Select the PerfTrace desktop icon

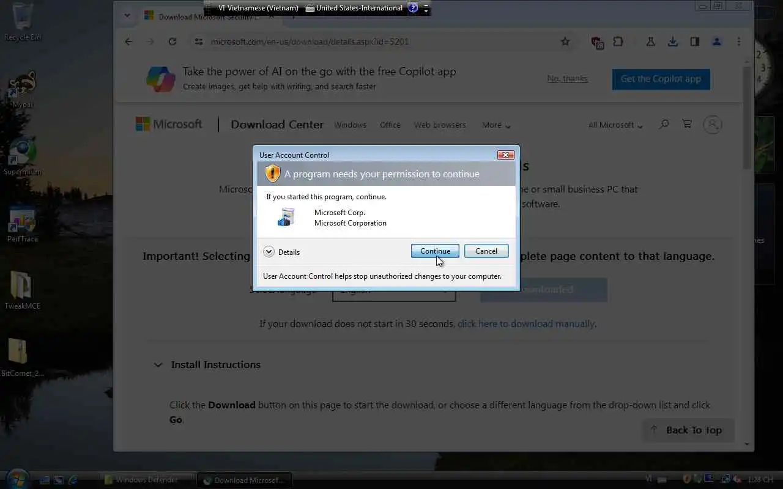pos(23,224)
